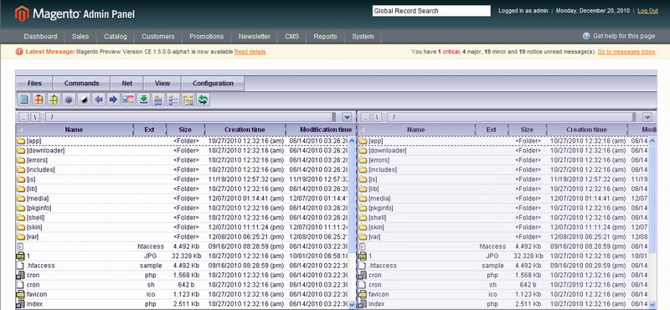This screenshot has width=670, height=310.
Task: Click the black starburst unselect-files icon
Action: [x=84, y=100]
